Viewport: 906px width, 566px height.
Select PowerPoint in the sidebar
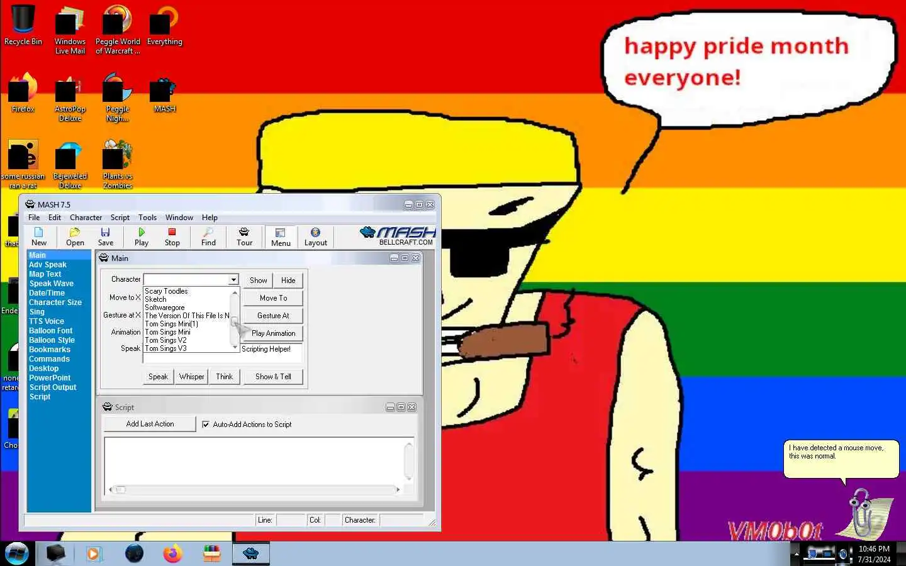point(50,378)
